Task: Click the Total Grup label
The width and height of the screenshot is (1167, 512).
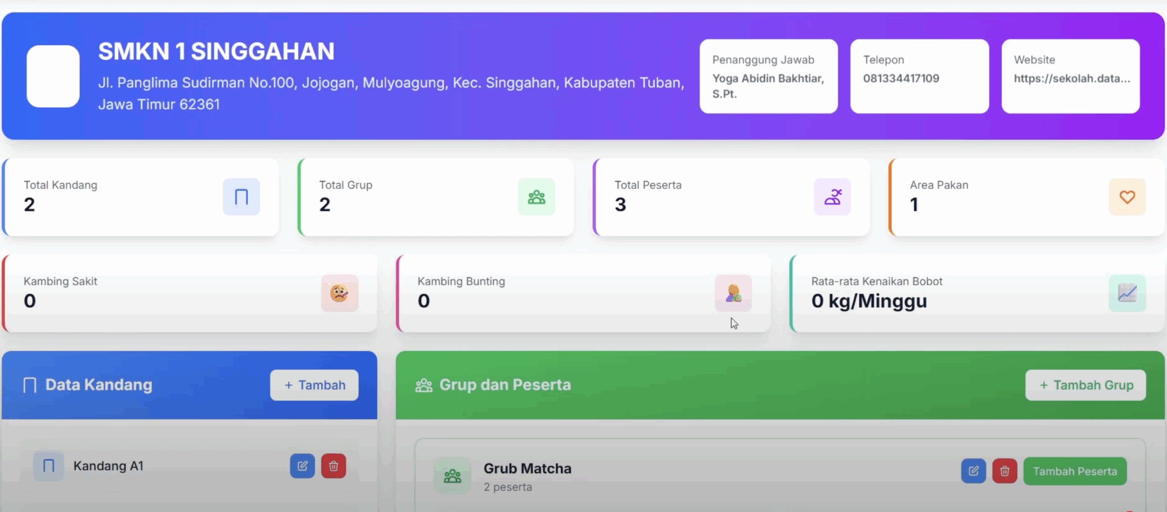Action: pos(346,185)
